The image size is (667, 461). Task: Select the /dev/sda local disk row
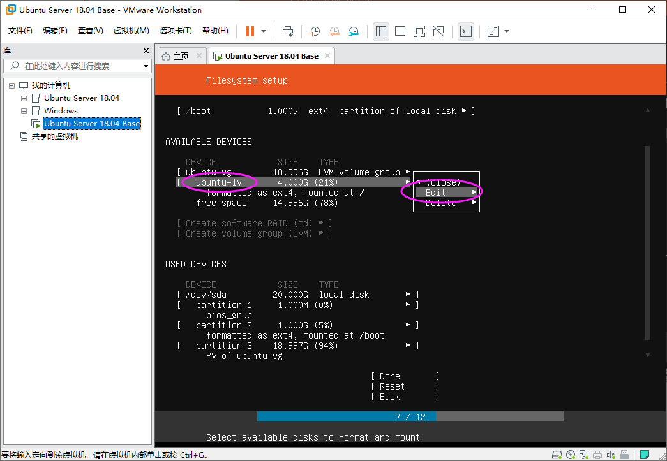[298, 295]
